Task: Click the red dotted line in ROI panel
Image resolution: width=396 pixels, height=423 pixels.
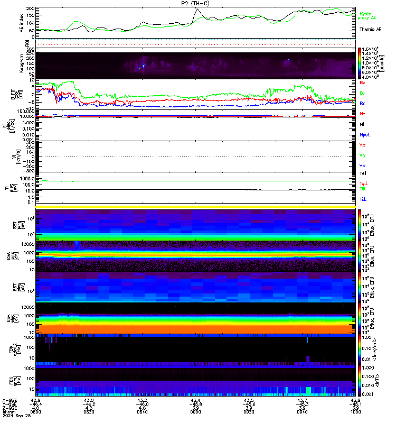Action: click(195, 44)
